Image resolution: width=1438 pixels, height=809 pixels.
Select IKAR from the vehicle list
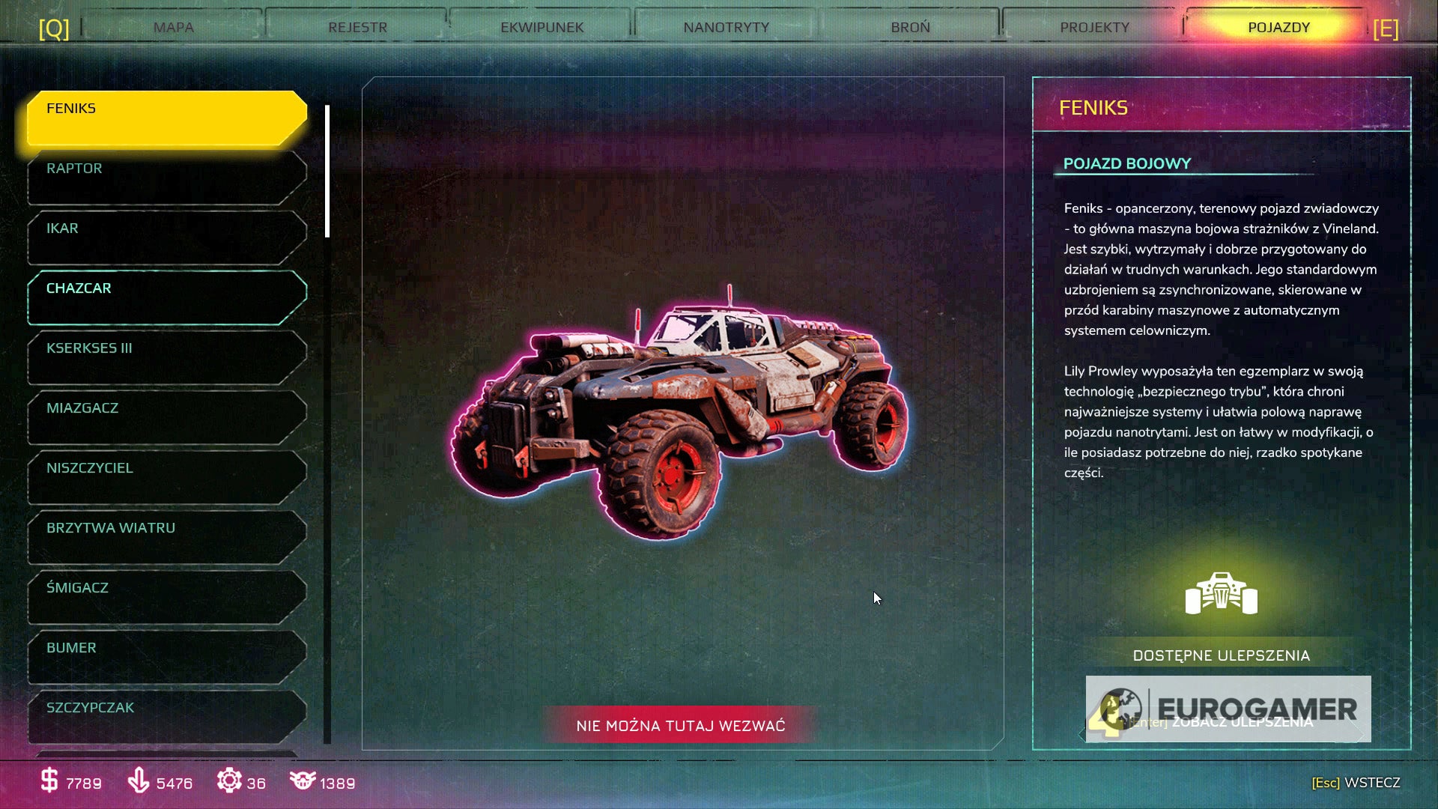167,237
